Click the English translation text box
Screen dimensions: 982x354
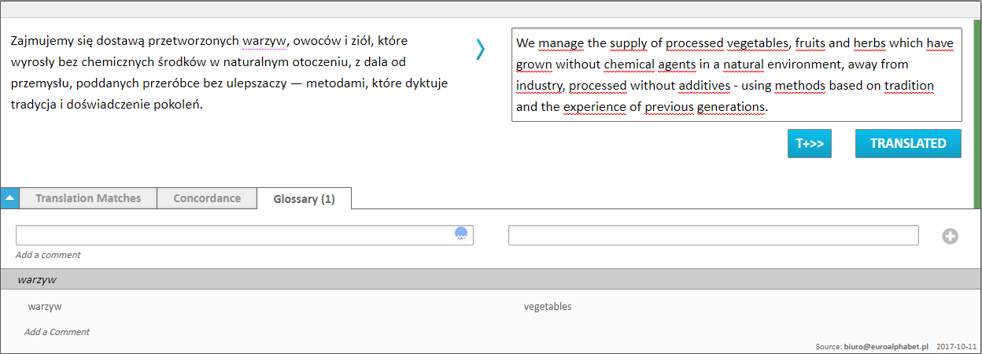[x=736, y=75]
